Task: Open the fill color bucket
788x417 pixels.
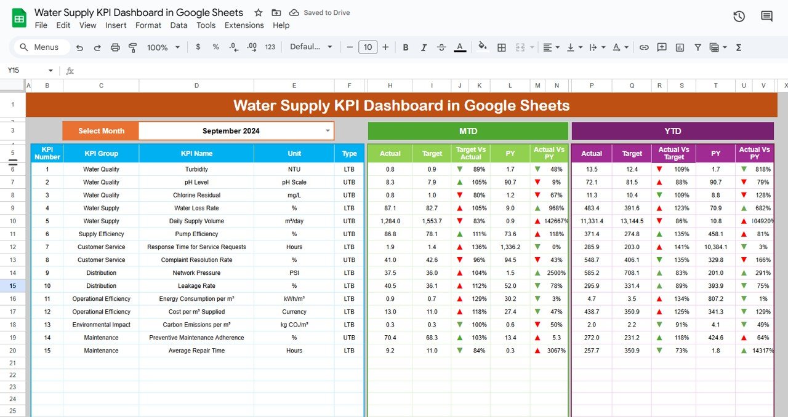Action: pyautogui.click(x=483, y=47)
